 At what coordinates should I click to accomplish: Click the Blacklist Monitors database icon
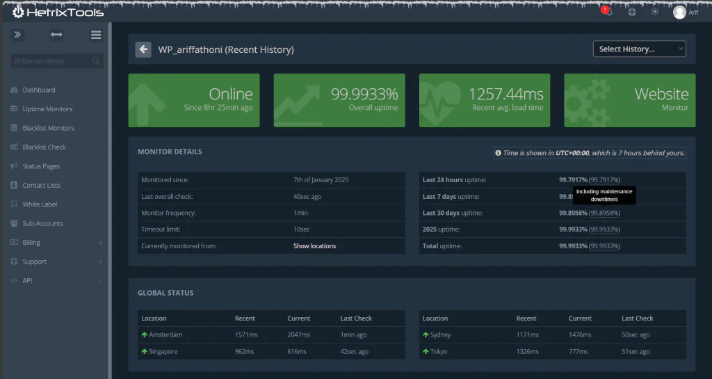14,128
